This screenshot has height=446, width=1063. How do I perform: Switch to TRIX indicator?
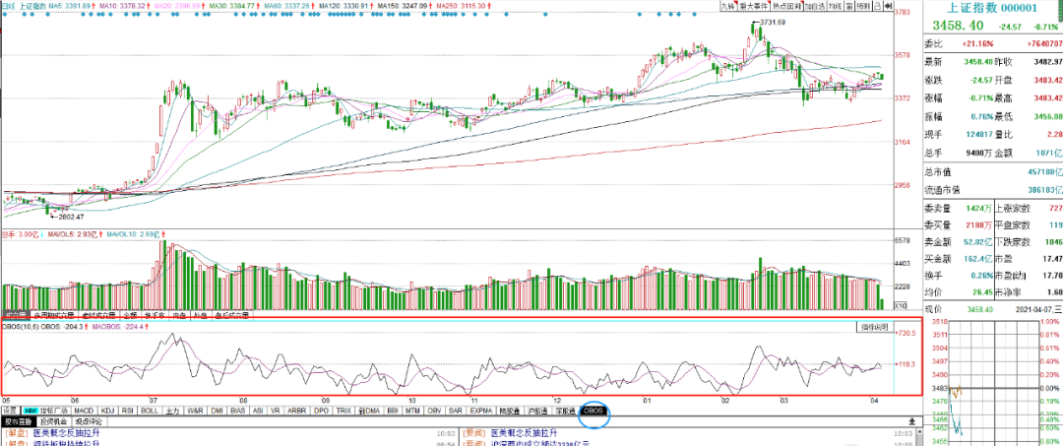tap(344, 411)
